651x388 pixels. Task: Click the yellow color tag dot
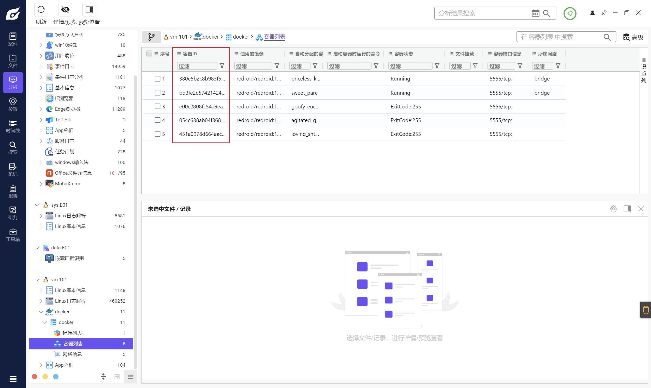[x=45, y=377]
